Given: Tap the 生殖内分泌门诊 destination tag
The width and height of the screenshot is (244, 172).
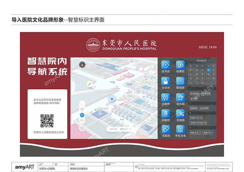Looking at the screenshot, I should tap(196, 118).
